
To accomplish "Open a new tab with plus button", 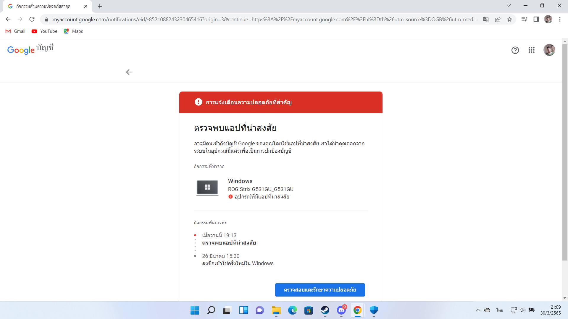I will pos(100,6).
